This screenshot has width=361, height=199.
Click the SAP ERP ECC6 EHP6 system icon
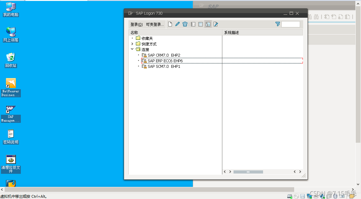point(144,61)
